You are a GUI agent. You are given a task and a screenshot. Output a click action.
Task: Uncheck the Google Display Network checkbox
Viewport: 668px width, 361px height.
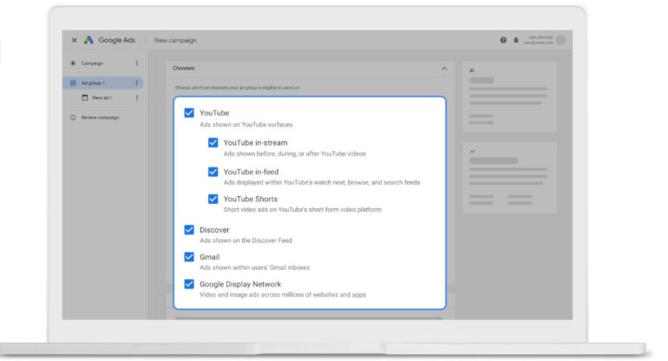click(x=189, y=284)
